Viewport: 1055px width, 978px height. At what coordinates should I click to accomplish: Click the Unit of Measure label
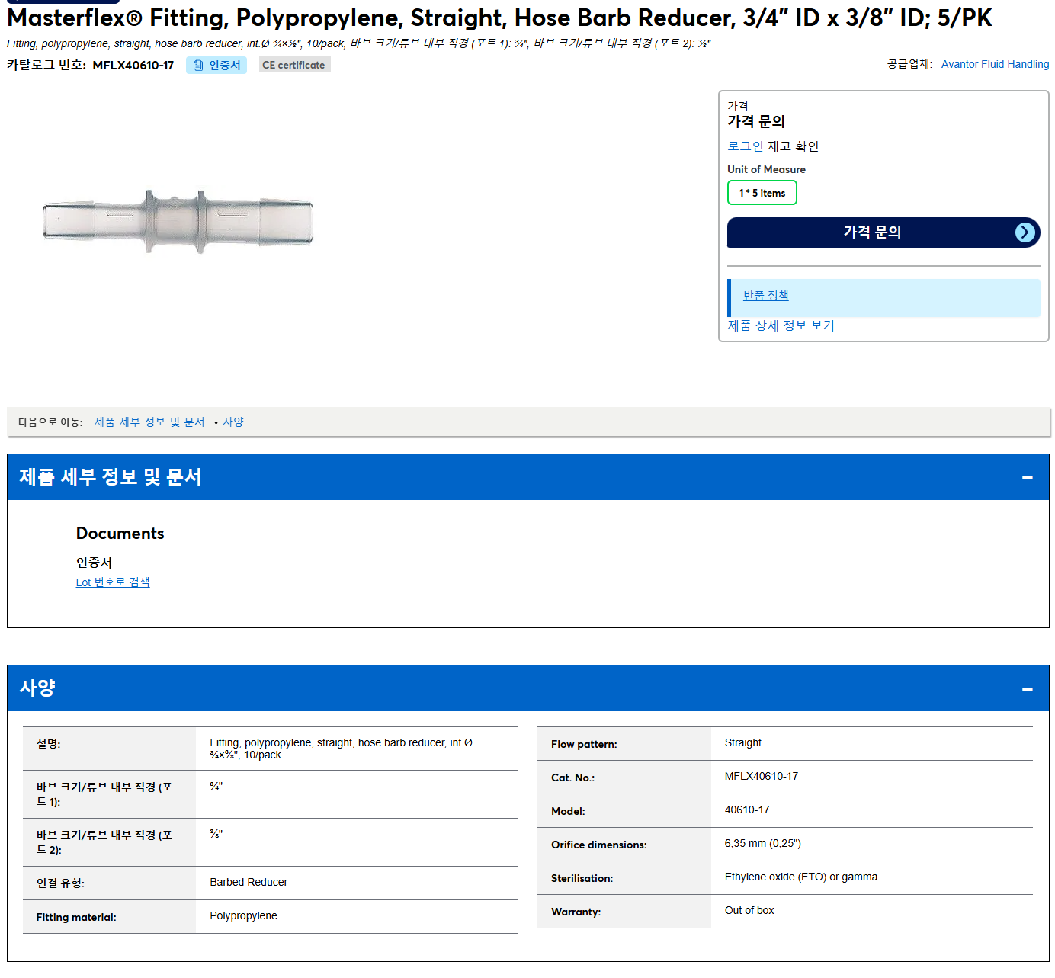tap(766, 169)
